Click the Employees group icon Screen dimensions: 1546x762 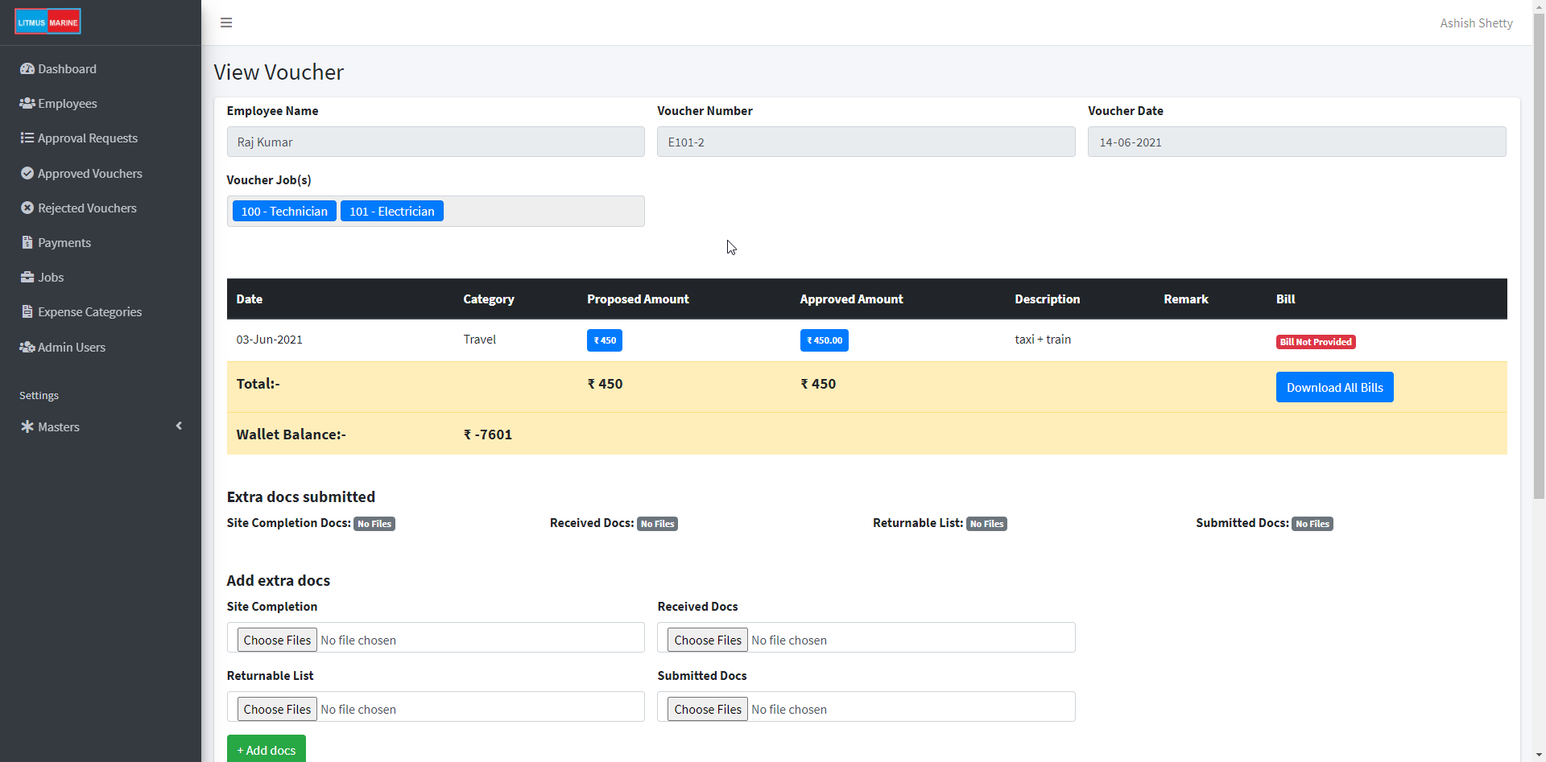(27, 104)
